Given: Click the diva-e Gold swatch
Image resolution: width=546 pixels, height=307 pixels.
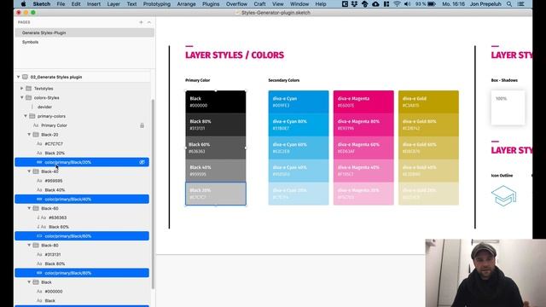Looking at the screenshot, I should click(x=428, y=102).
